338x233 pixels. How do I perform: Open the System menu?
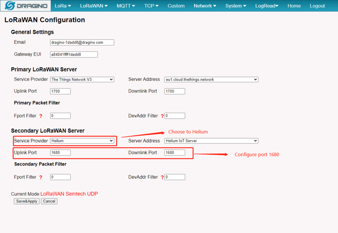click(236, 6)
